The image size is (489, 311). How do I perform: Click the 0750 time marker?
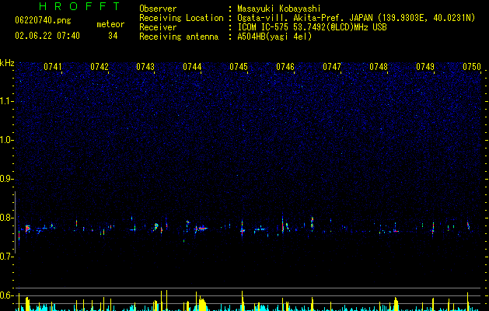472,67
